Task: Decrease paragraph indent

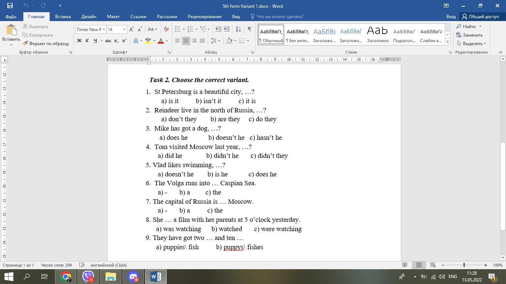Action: click(x=219, y=30)
